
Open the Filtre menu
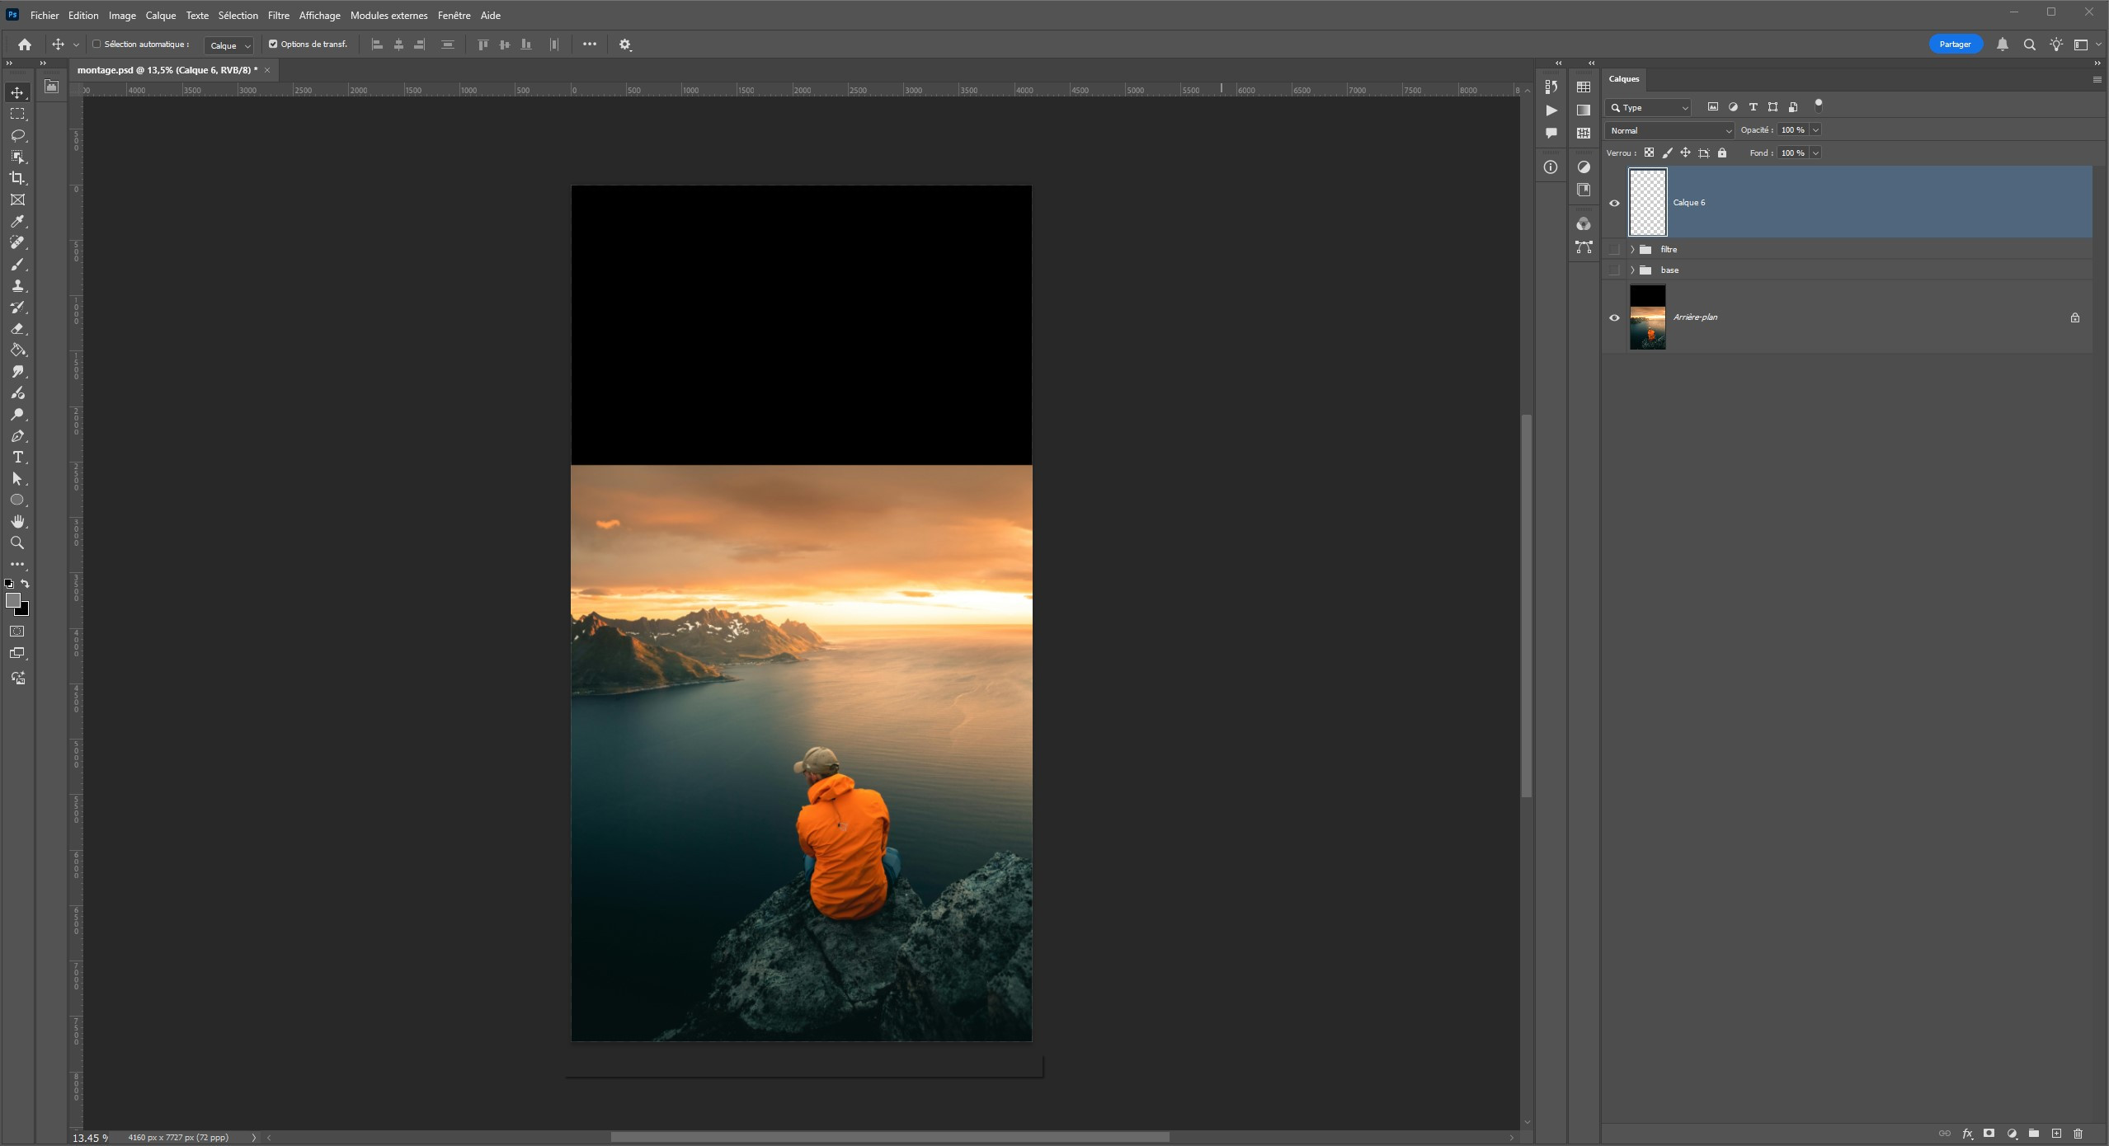click(x=278, y=16)
